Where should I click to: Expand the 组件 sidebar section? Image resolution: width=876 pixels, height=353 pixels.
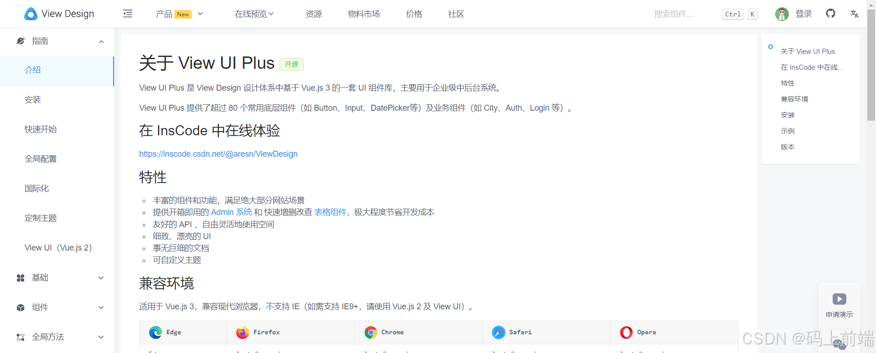point(101,307)
